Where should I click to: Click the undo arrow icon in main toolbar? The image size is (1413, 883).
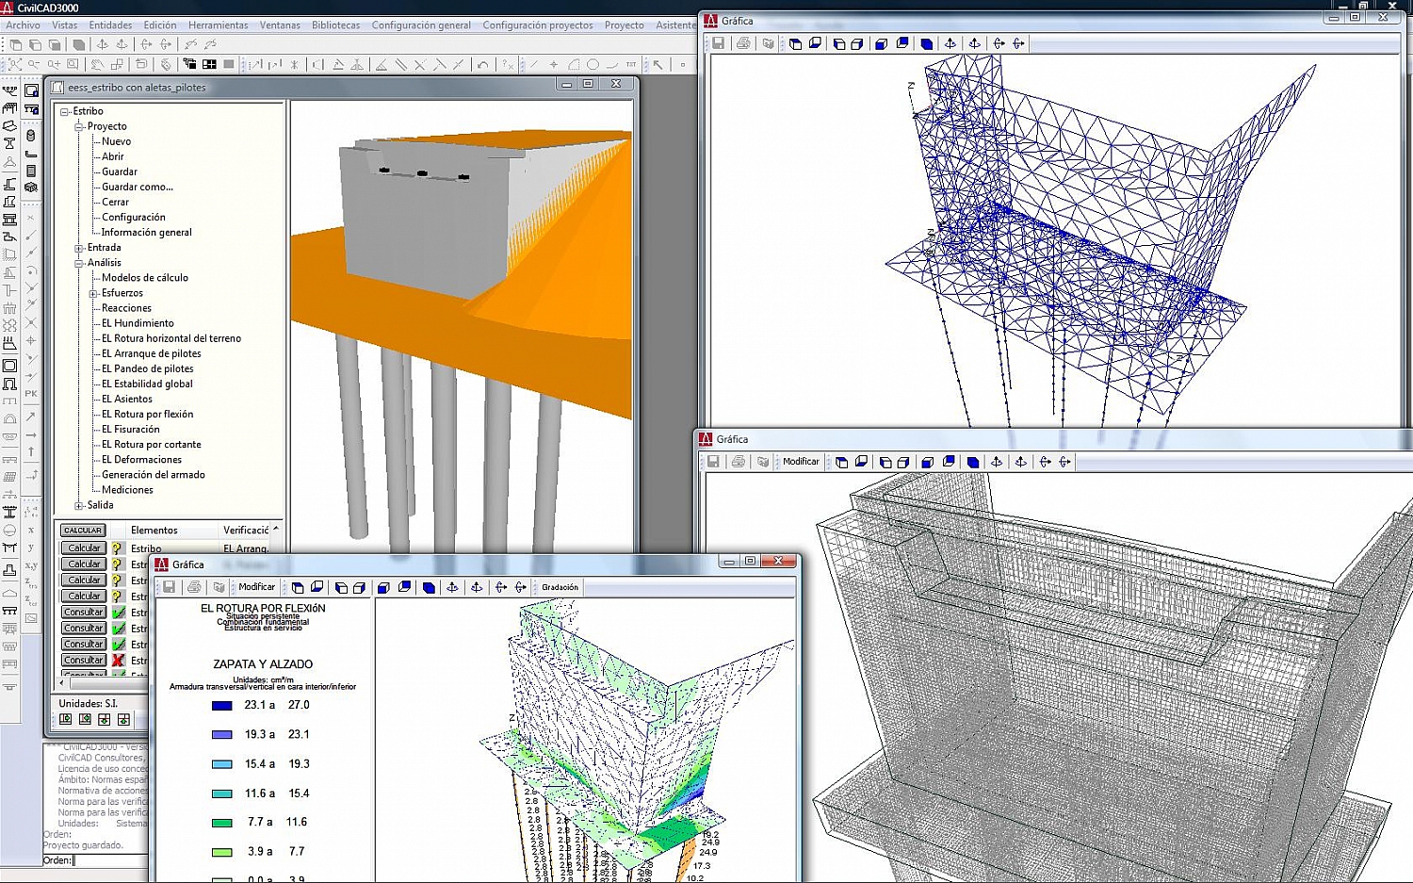click(483, 65)
